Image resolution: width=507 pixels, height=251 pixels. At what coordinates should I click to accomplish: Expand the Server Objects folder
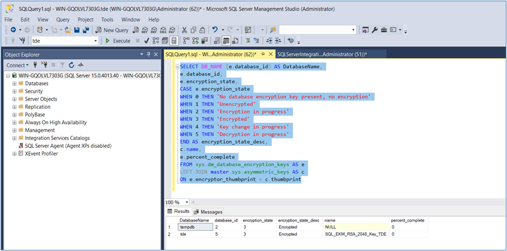pos(14,99)
